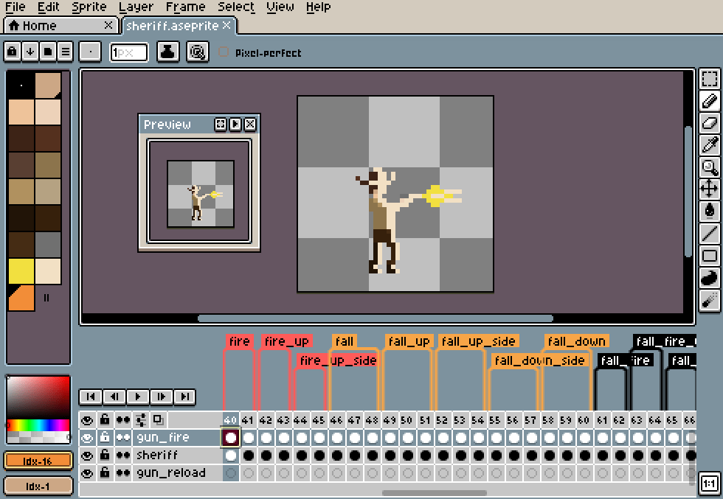The image size is (723, 499).
Task: Activate the Zoom magnifier tool
Action: [x=709, y=167]
